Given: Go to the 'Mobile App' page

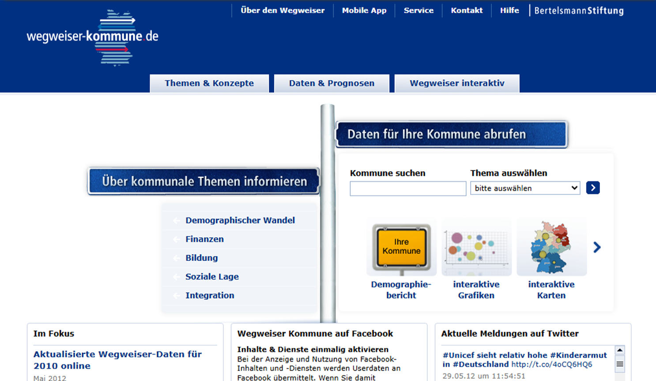Looking at the screenshot, I should click(x=364, y=11).
